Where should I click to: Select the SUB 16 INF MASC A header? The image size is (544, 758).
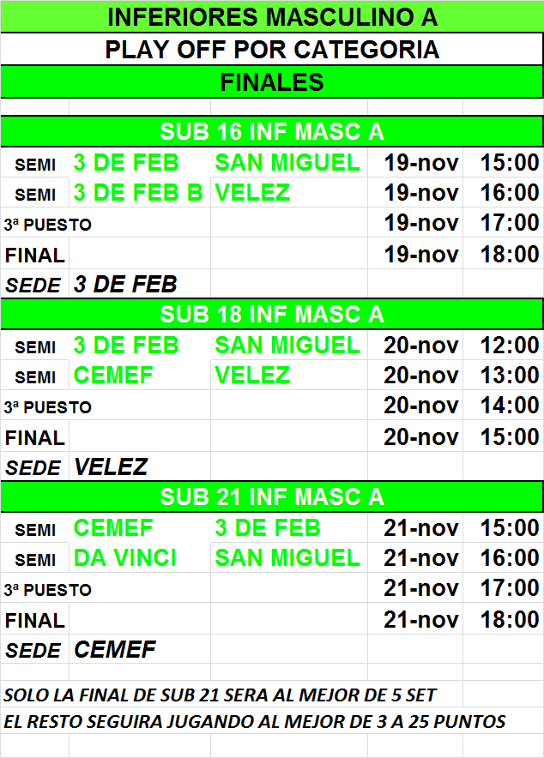coord(272,131)
